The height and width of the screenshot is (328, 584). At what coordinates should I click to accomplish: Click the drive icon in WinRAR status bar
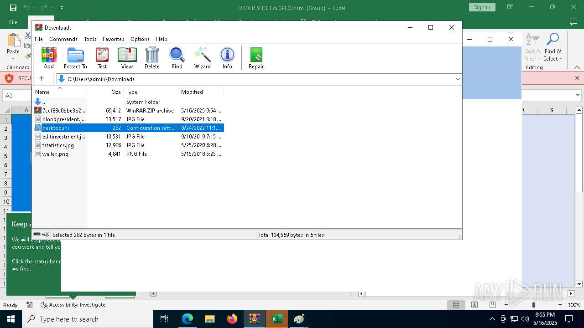coord(37,235)
